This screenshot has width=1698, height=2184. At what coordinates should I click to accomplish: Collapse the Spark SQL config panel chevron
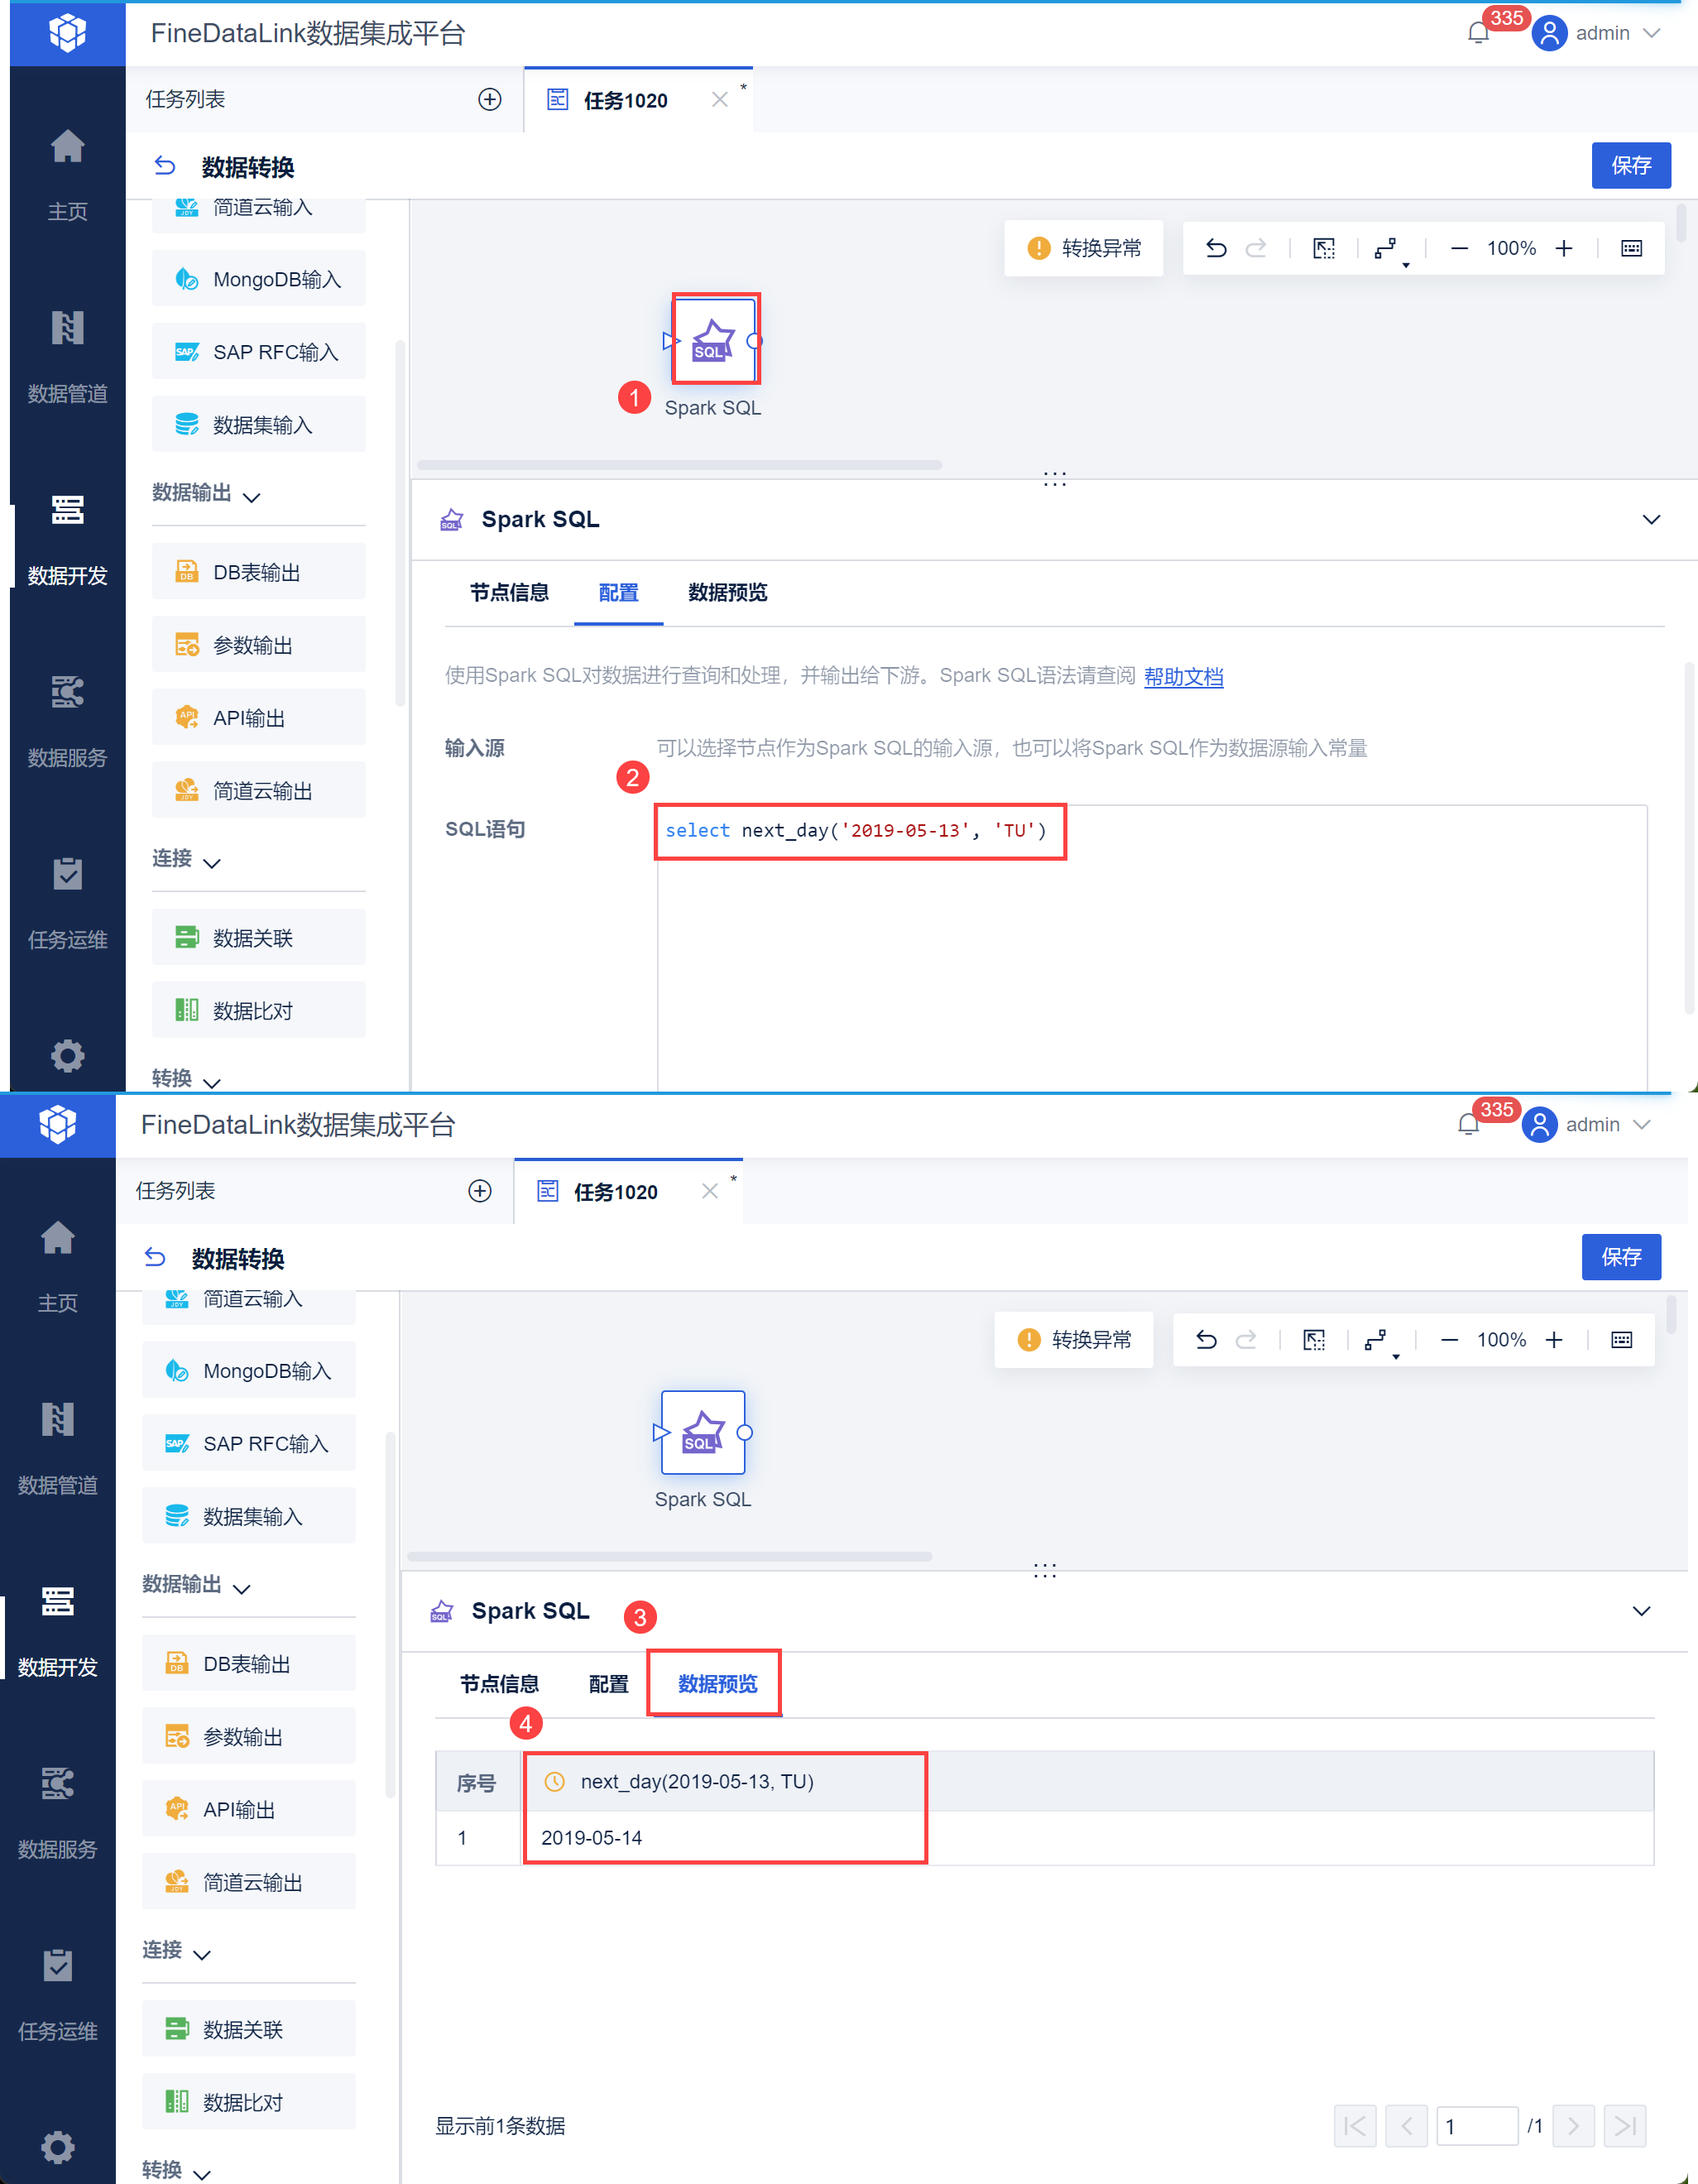[1651, 519]
